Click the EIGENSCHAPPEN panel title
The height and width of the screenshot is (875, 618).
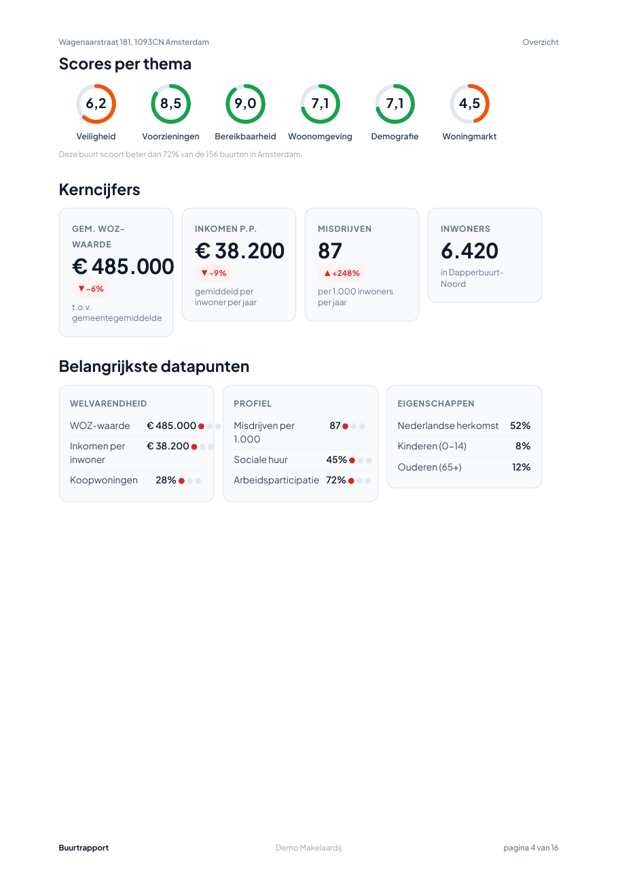pos(436,404)
